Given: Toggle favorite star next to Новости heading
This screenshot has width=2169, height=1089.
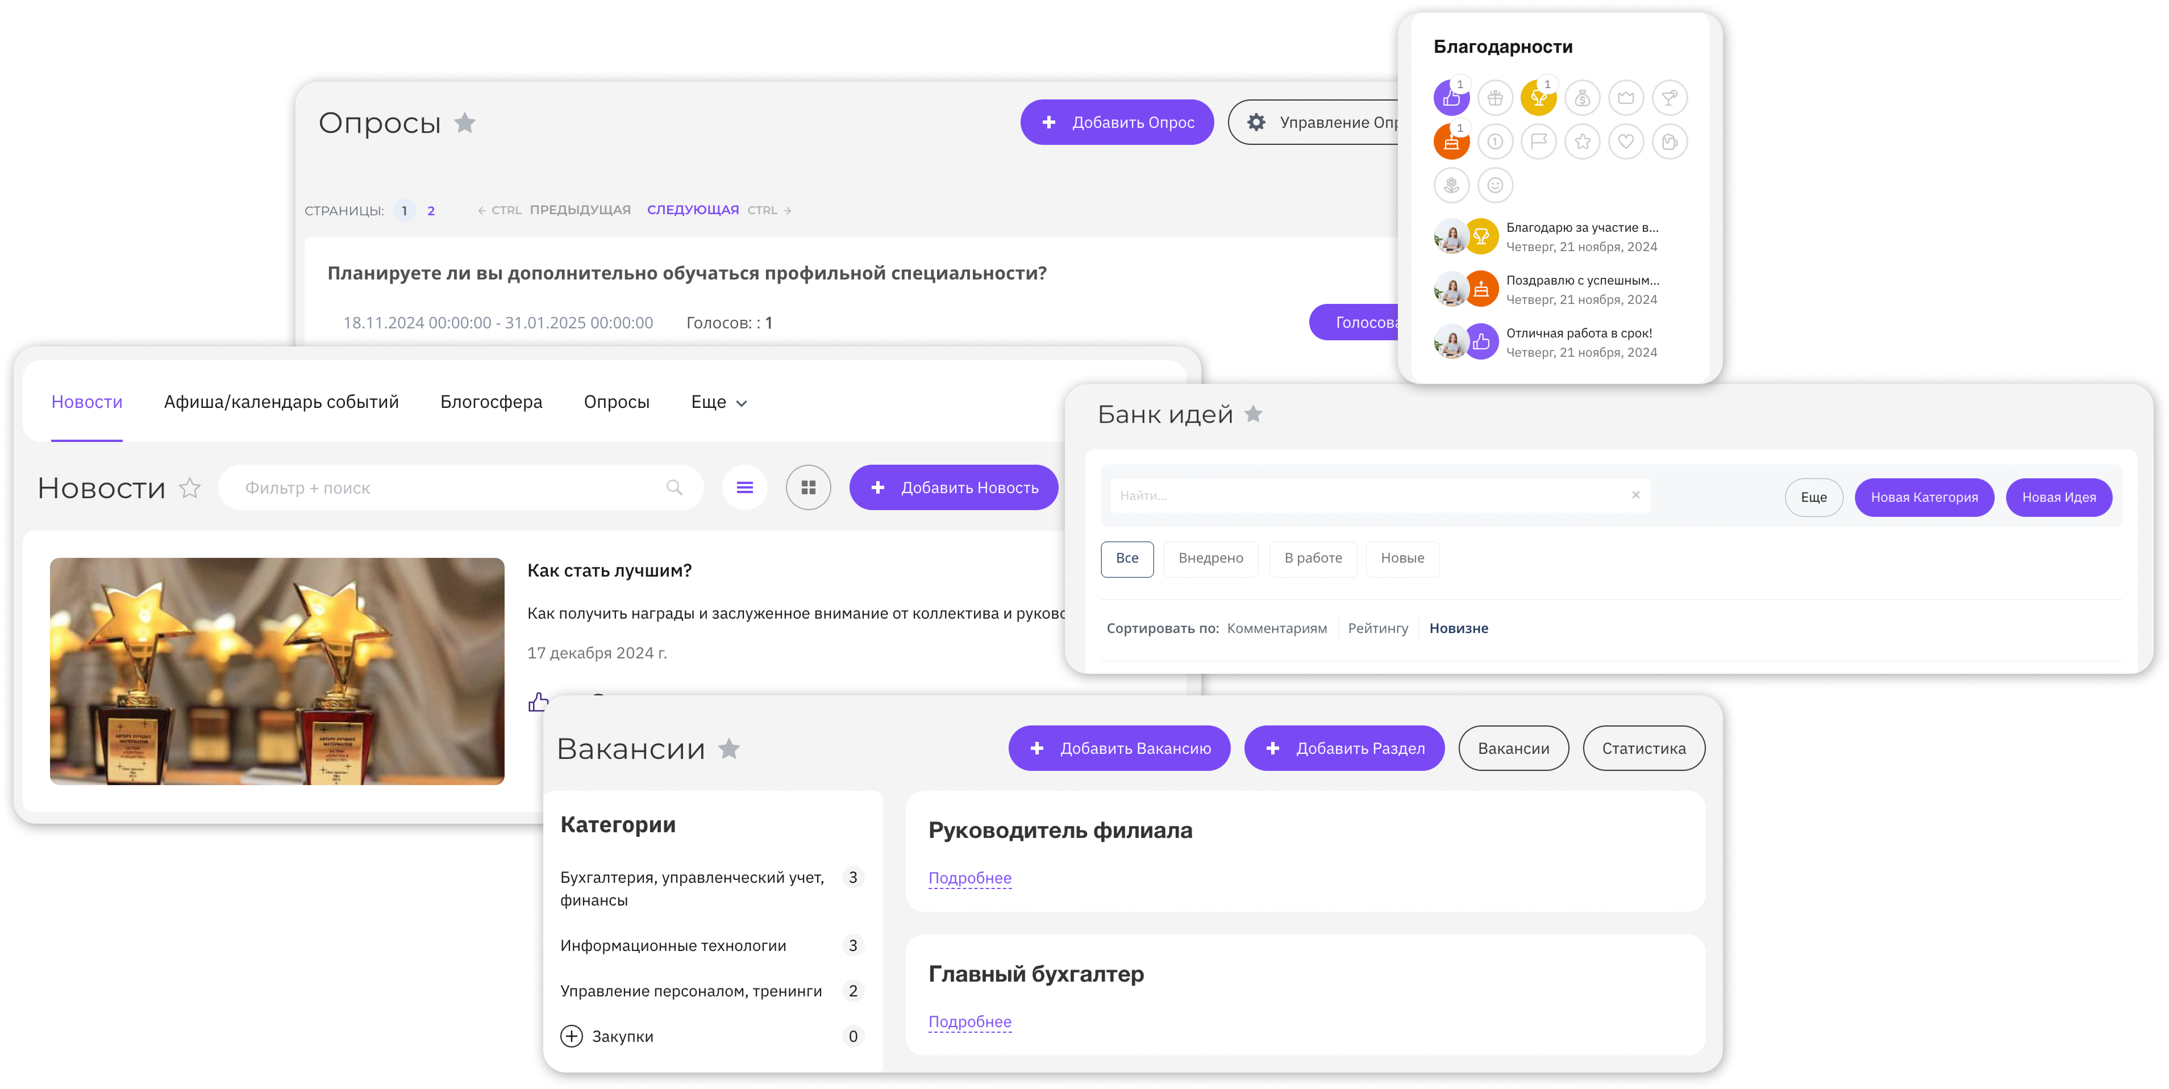Looking at the screenshot, I should 190,488.
